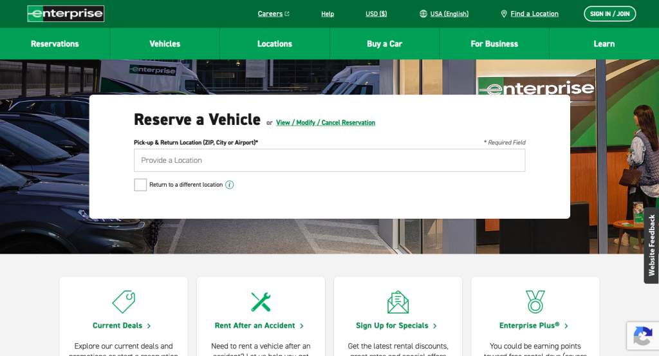Open the Vehicles menu
The width and height of the screenshot is (659, 356).
(x=165, y=44)
